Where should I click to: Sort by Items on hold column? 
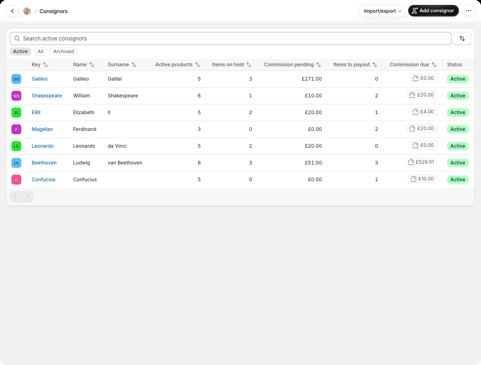pos(232,65)
